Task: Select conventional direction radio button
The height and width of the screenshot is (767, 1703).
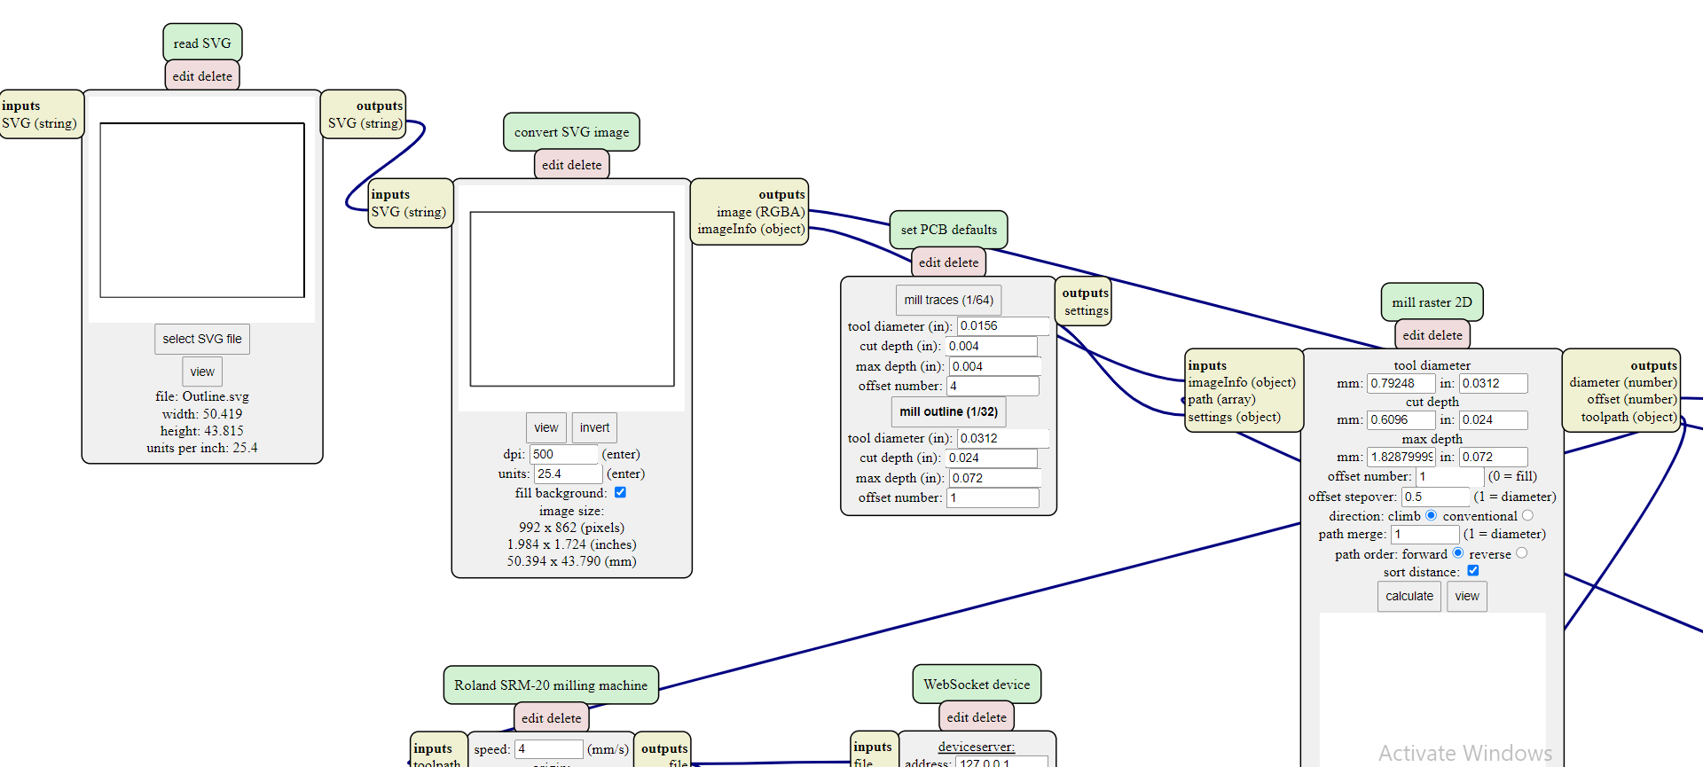Action: [1527, 515]
